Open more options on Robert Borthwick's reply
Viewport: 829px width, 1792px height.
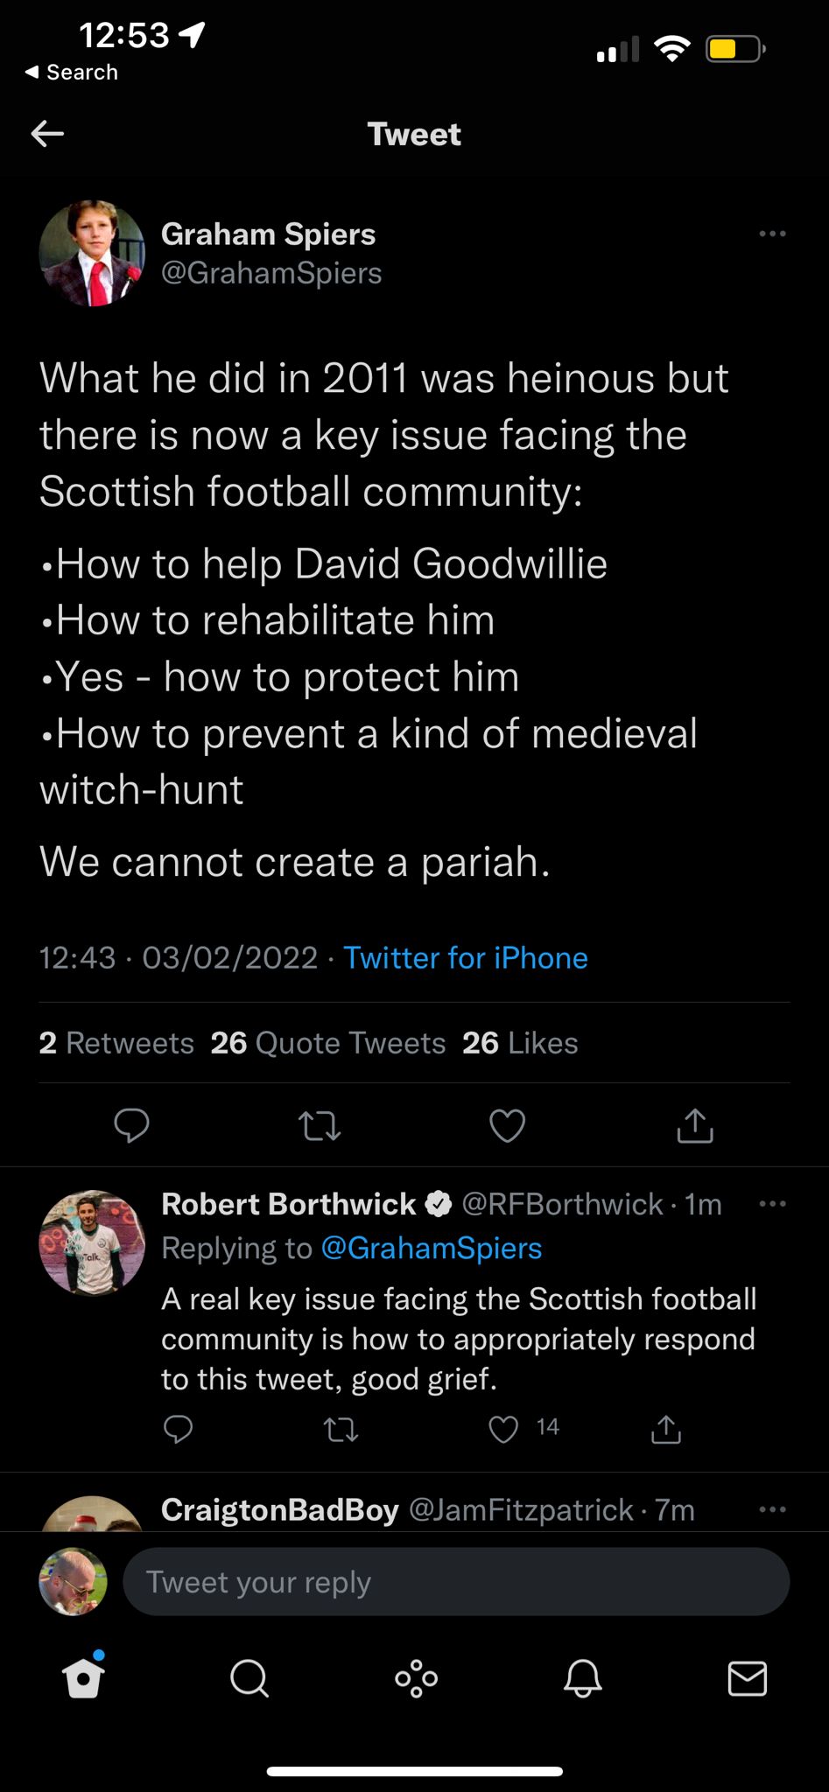coord(772,1204)
